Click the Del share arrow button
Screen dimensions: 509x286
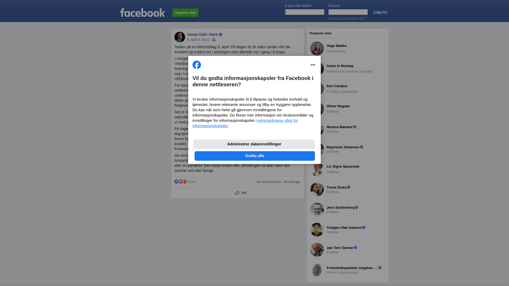(x=241, y=193)
